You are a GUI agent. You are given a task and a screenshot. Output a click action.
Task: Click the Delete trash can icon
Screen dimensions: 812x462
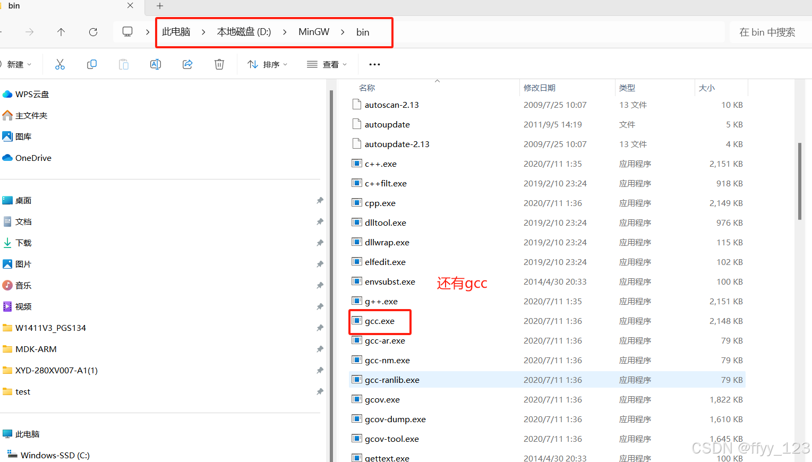pos(219,64)
